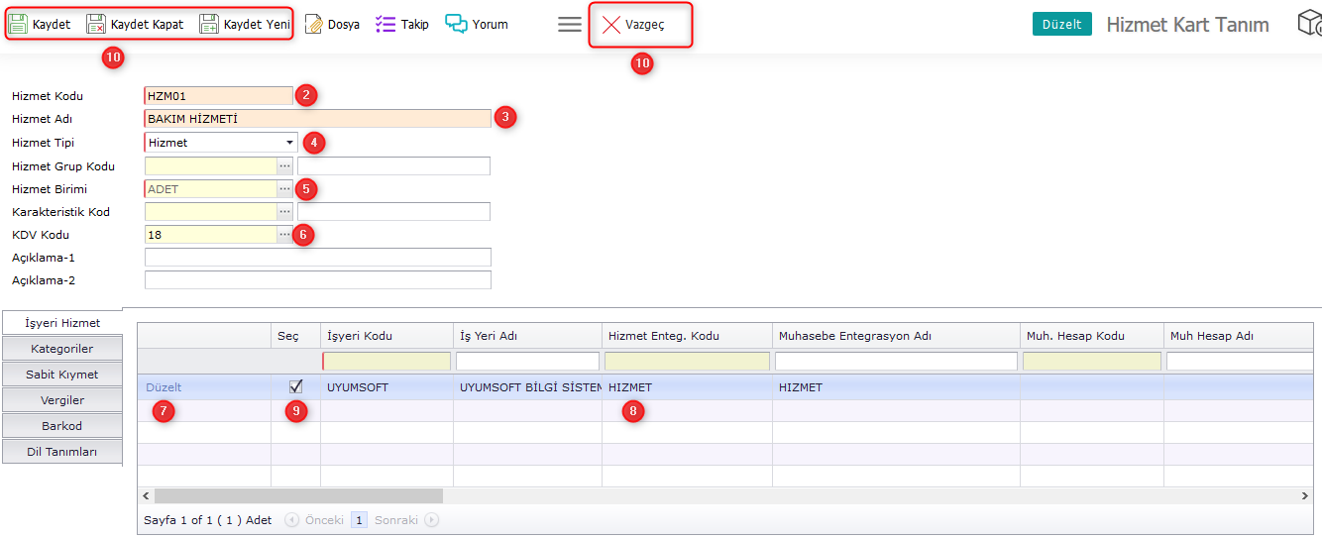Click the Kaydet Kapat save-and-close icon

[x=96, y=24]
